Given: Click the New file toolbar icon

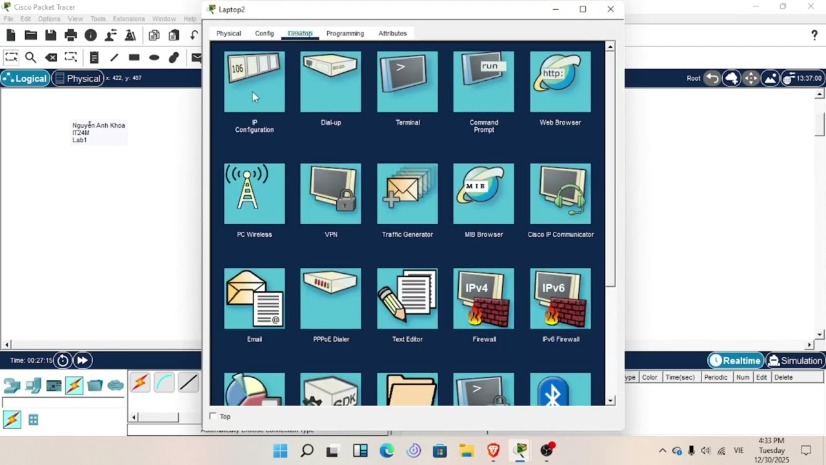Looking at the screenshot, I should (11, 36).
